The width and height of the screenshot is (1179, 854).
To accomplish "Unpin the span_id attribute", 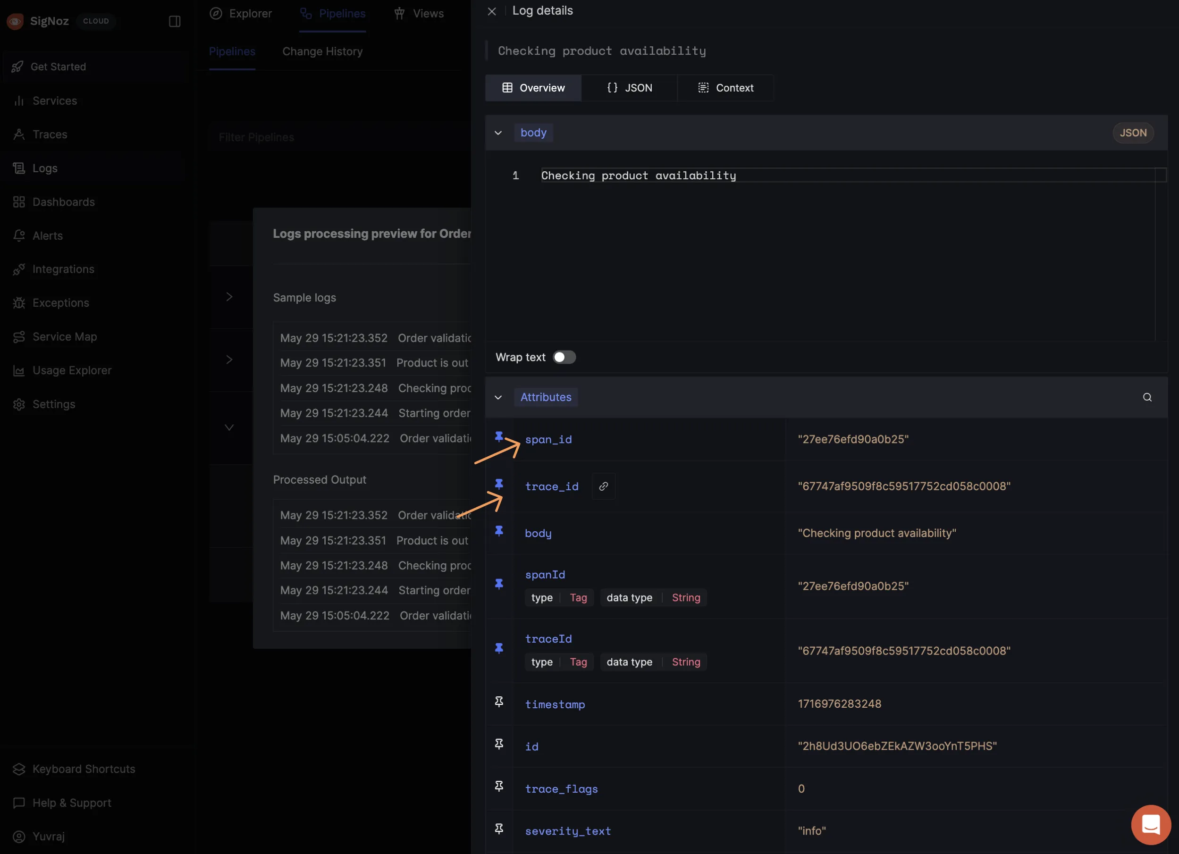I will coord(499,436).
